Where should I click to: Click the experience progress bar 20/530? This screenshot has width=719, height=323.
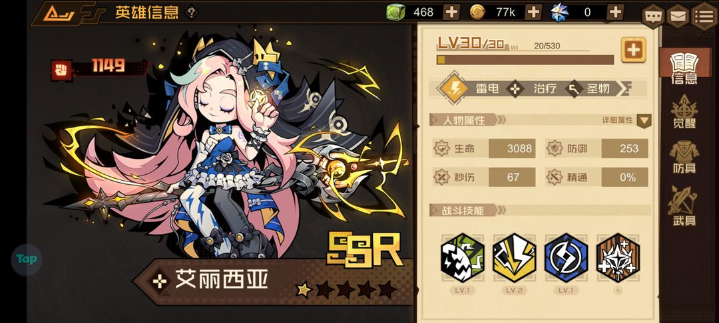[x=525, y=60]
